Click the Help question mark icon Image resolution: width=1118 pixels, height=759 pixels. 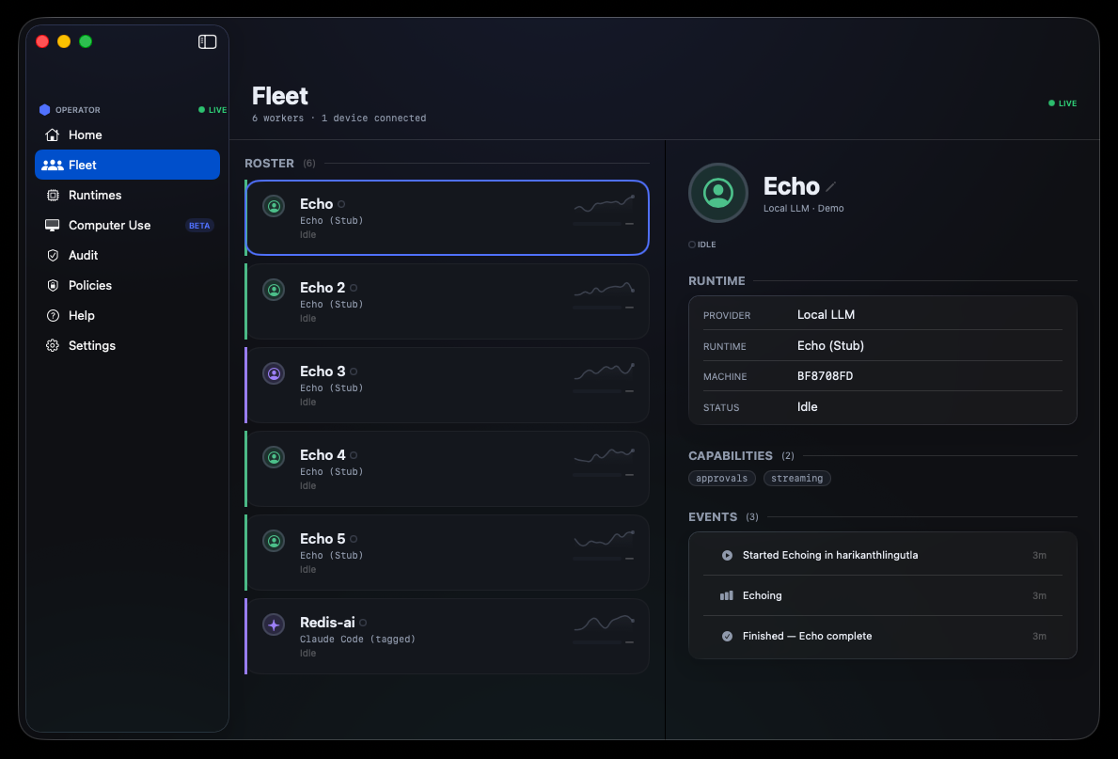point(53,315)
